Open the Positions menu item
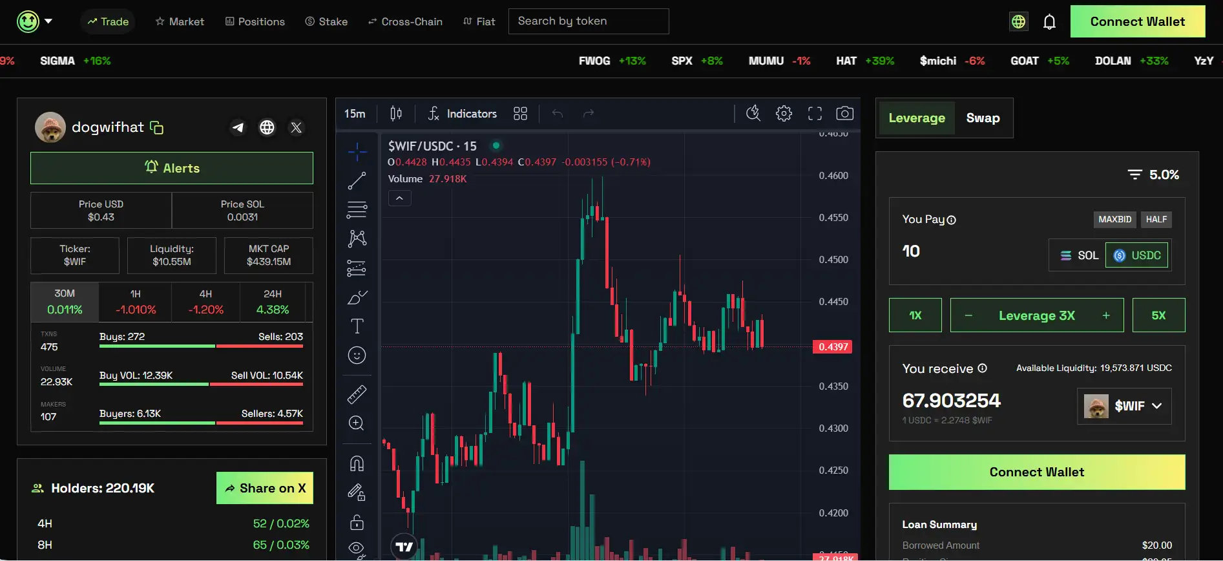The height and width of the screenshot is (561, 1223). [255, 21]
